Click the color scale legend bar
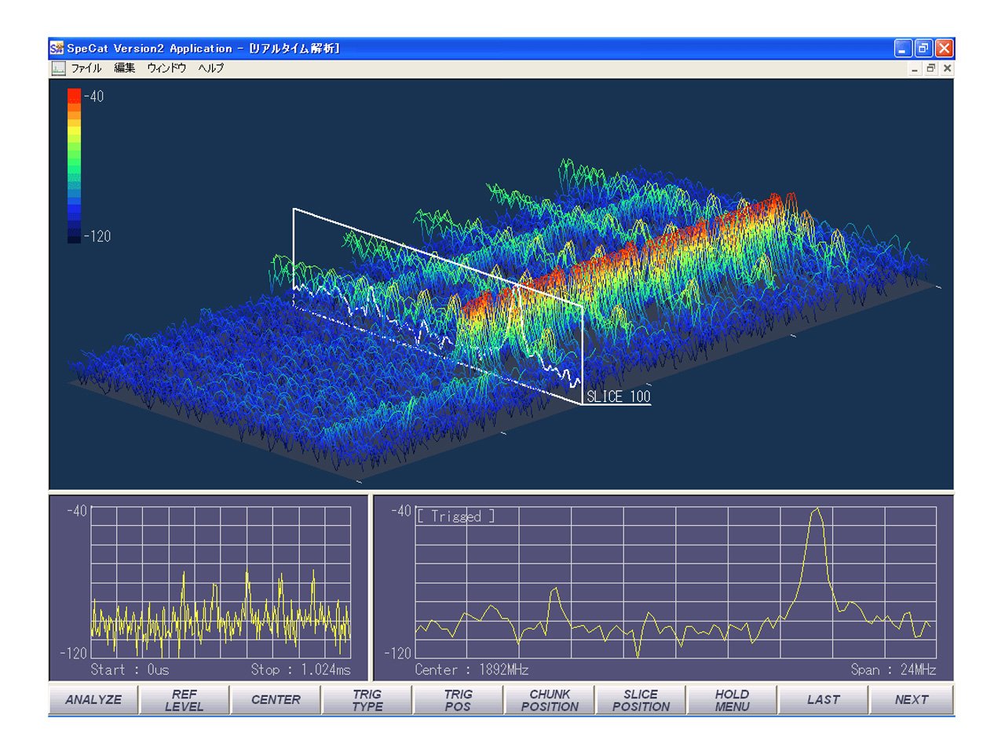This screenshot has width=1005, height=755. click(x=74, y=165)
